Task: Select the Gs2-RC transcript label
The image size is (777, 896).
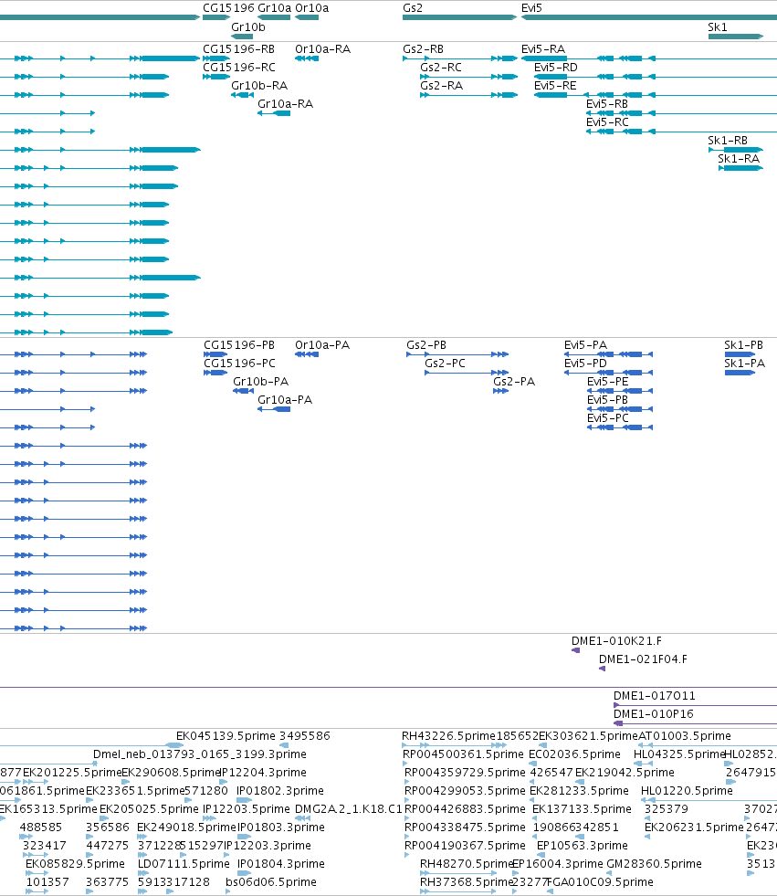Action: [441, 68]
